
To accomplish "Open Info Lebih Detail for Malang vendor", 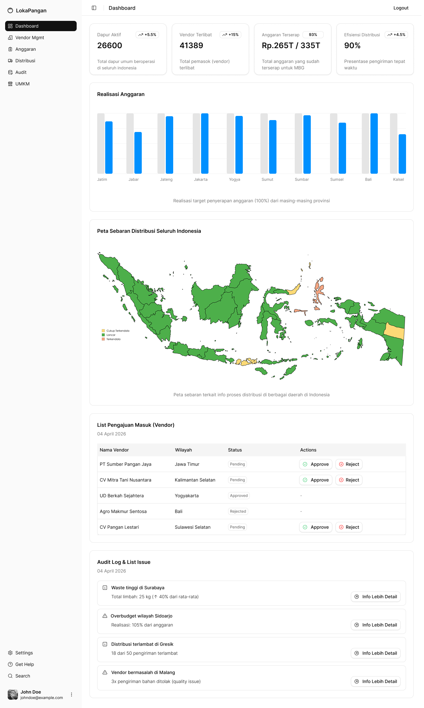I will (x=376, y=681).
